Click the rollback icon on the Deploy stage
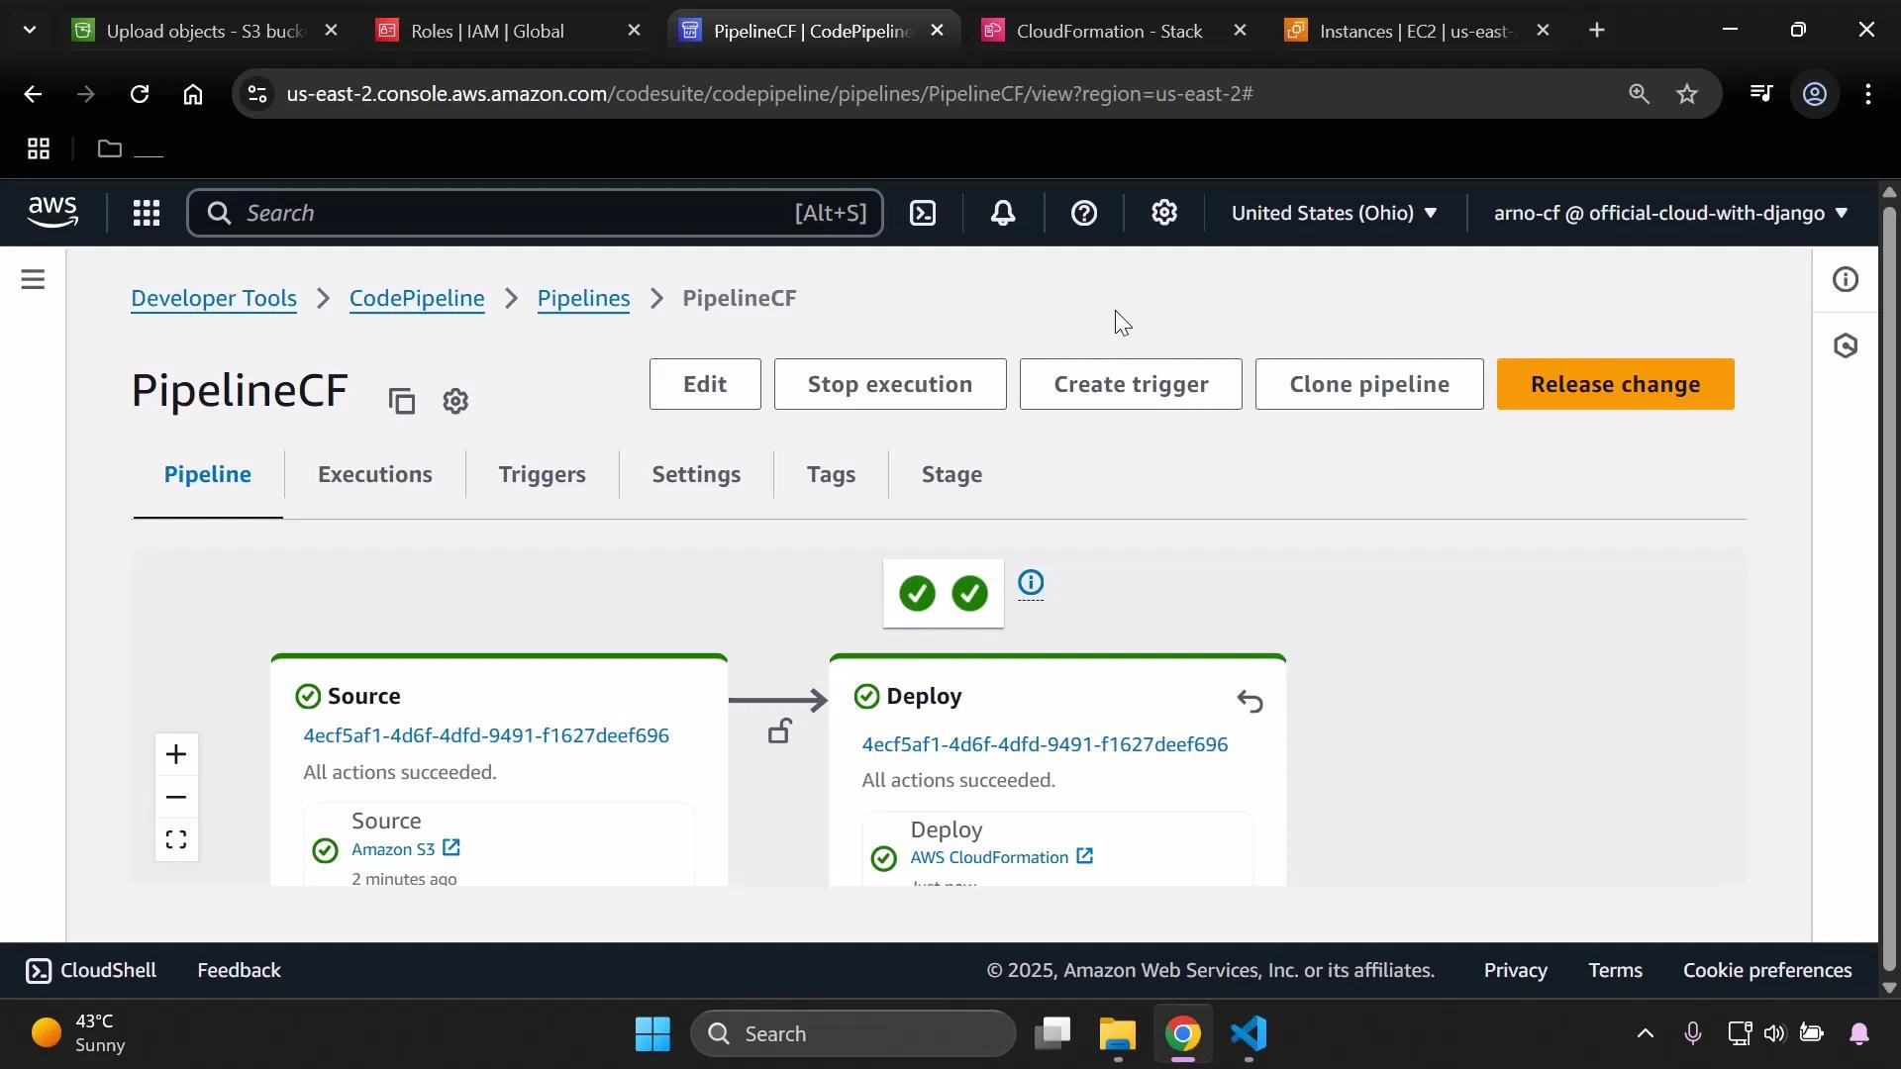This screenshot has width=1901, height=1069. tap(1251, 701)
